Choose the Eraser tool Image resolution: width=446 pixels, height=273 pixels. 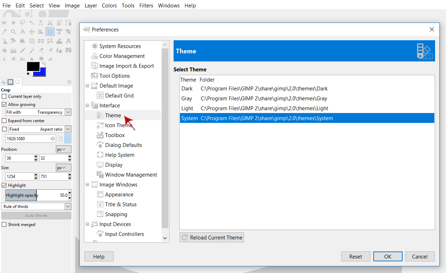pyautogui.click(x=41, y=50)
